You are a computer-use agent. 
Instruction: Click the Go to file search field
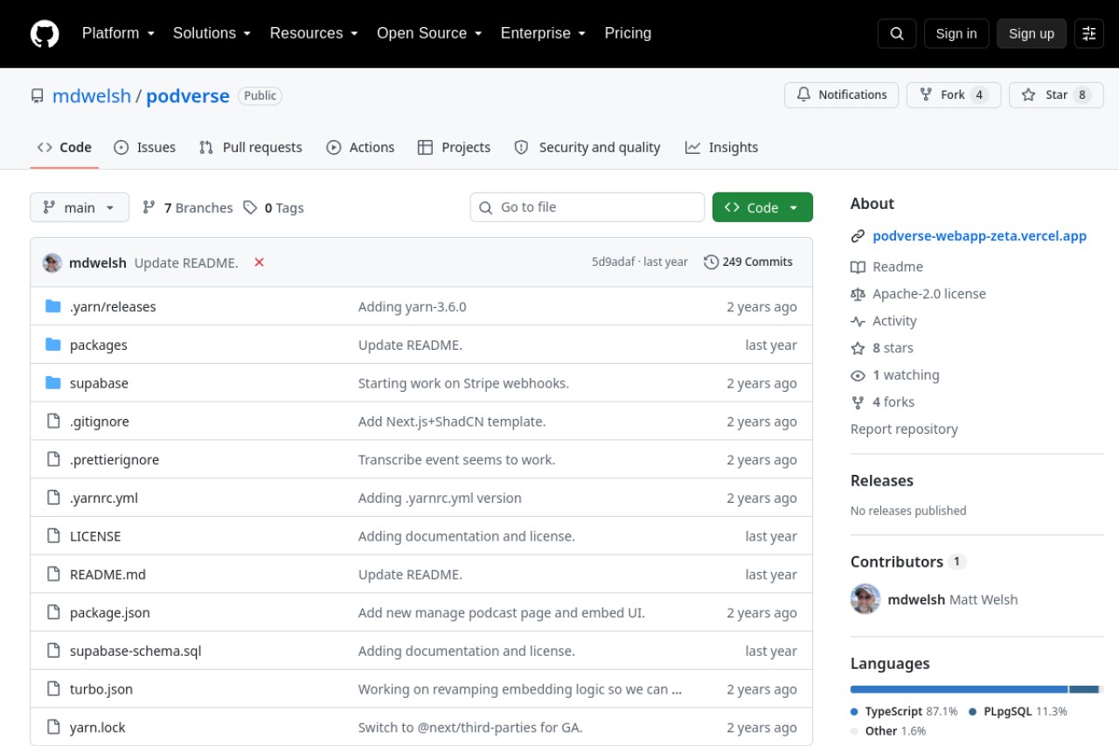click(x=587, y=207)
